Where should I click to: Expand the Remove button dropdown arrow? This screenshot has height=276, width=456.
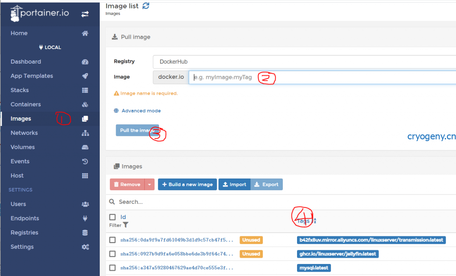click(150, 184)
